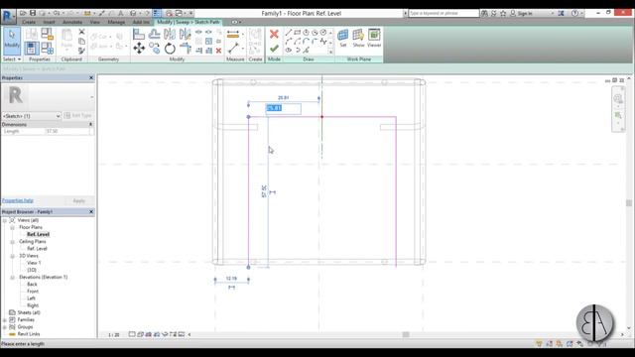Expand the Groups tree node
This screenshot has width=635, height=357.
(4, 326)
